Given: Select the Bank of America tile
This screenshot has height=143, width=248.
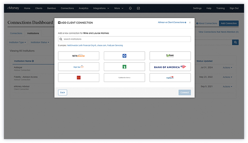Looking at the screenshot, I should click(170, 67).
